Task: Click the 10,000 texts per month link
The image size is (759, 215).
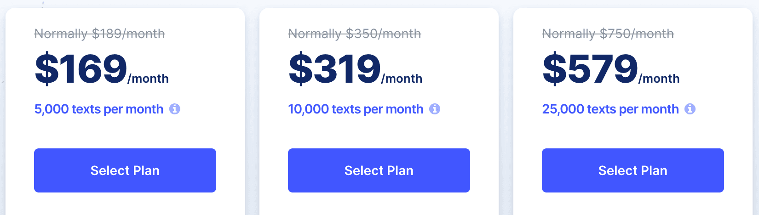Action: point(356,109)
